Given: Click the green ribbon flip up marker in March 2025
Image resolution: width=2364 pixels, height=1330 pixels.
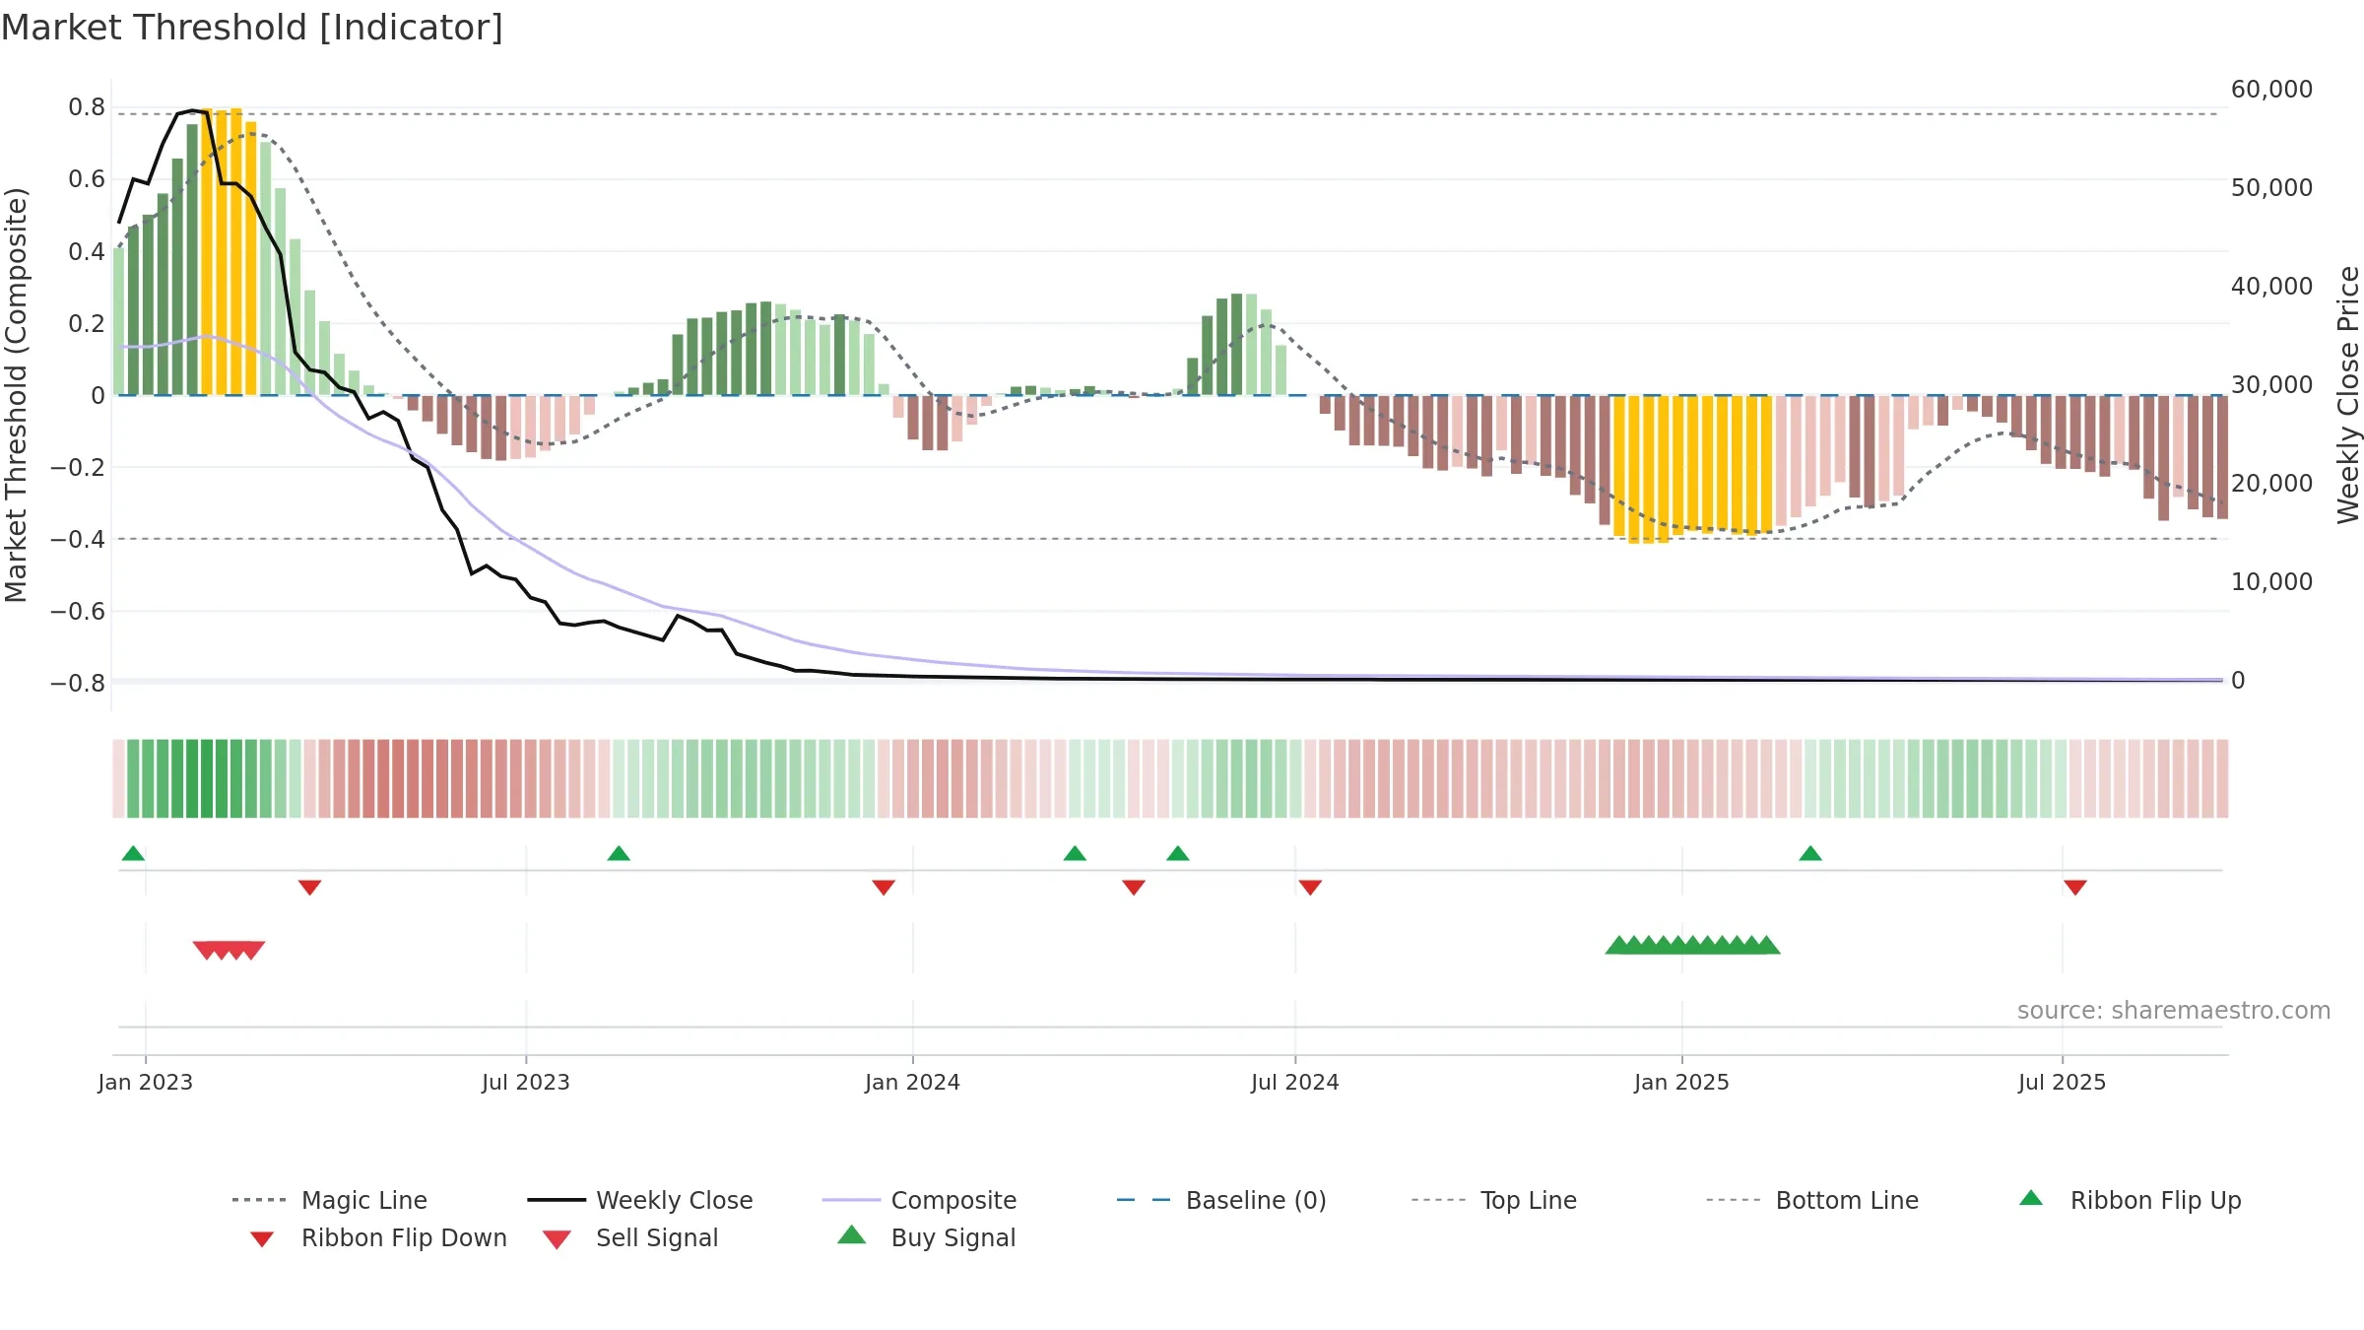Looking at the screenshot, I should pyautogui.click(x=1810, y=853).
